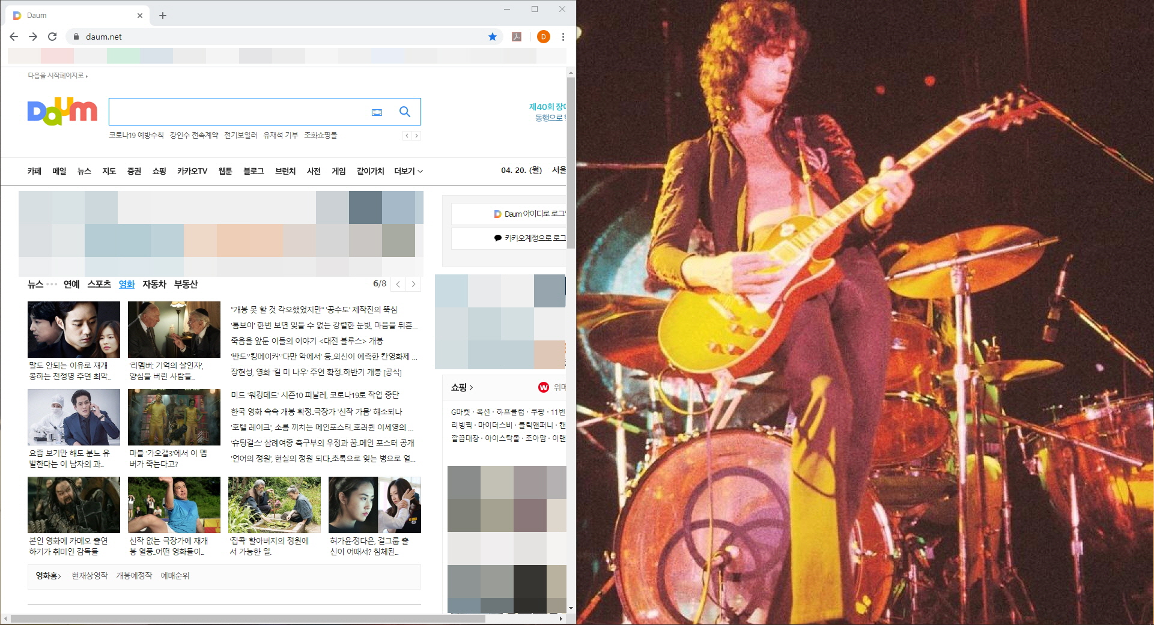Image resolution: width=1154 pixels, height=625 pixels.
Task: Open 예매순위 link
Action: 175,575
